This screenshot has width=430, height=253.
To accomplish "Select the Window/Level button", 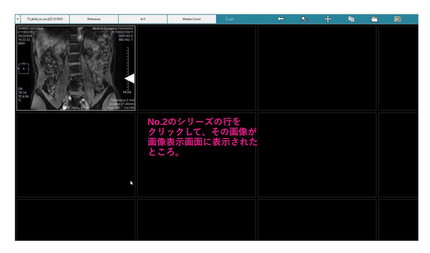I will click(x=192, y=19).
